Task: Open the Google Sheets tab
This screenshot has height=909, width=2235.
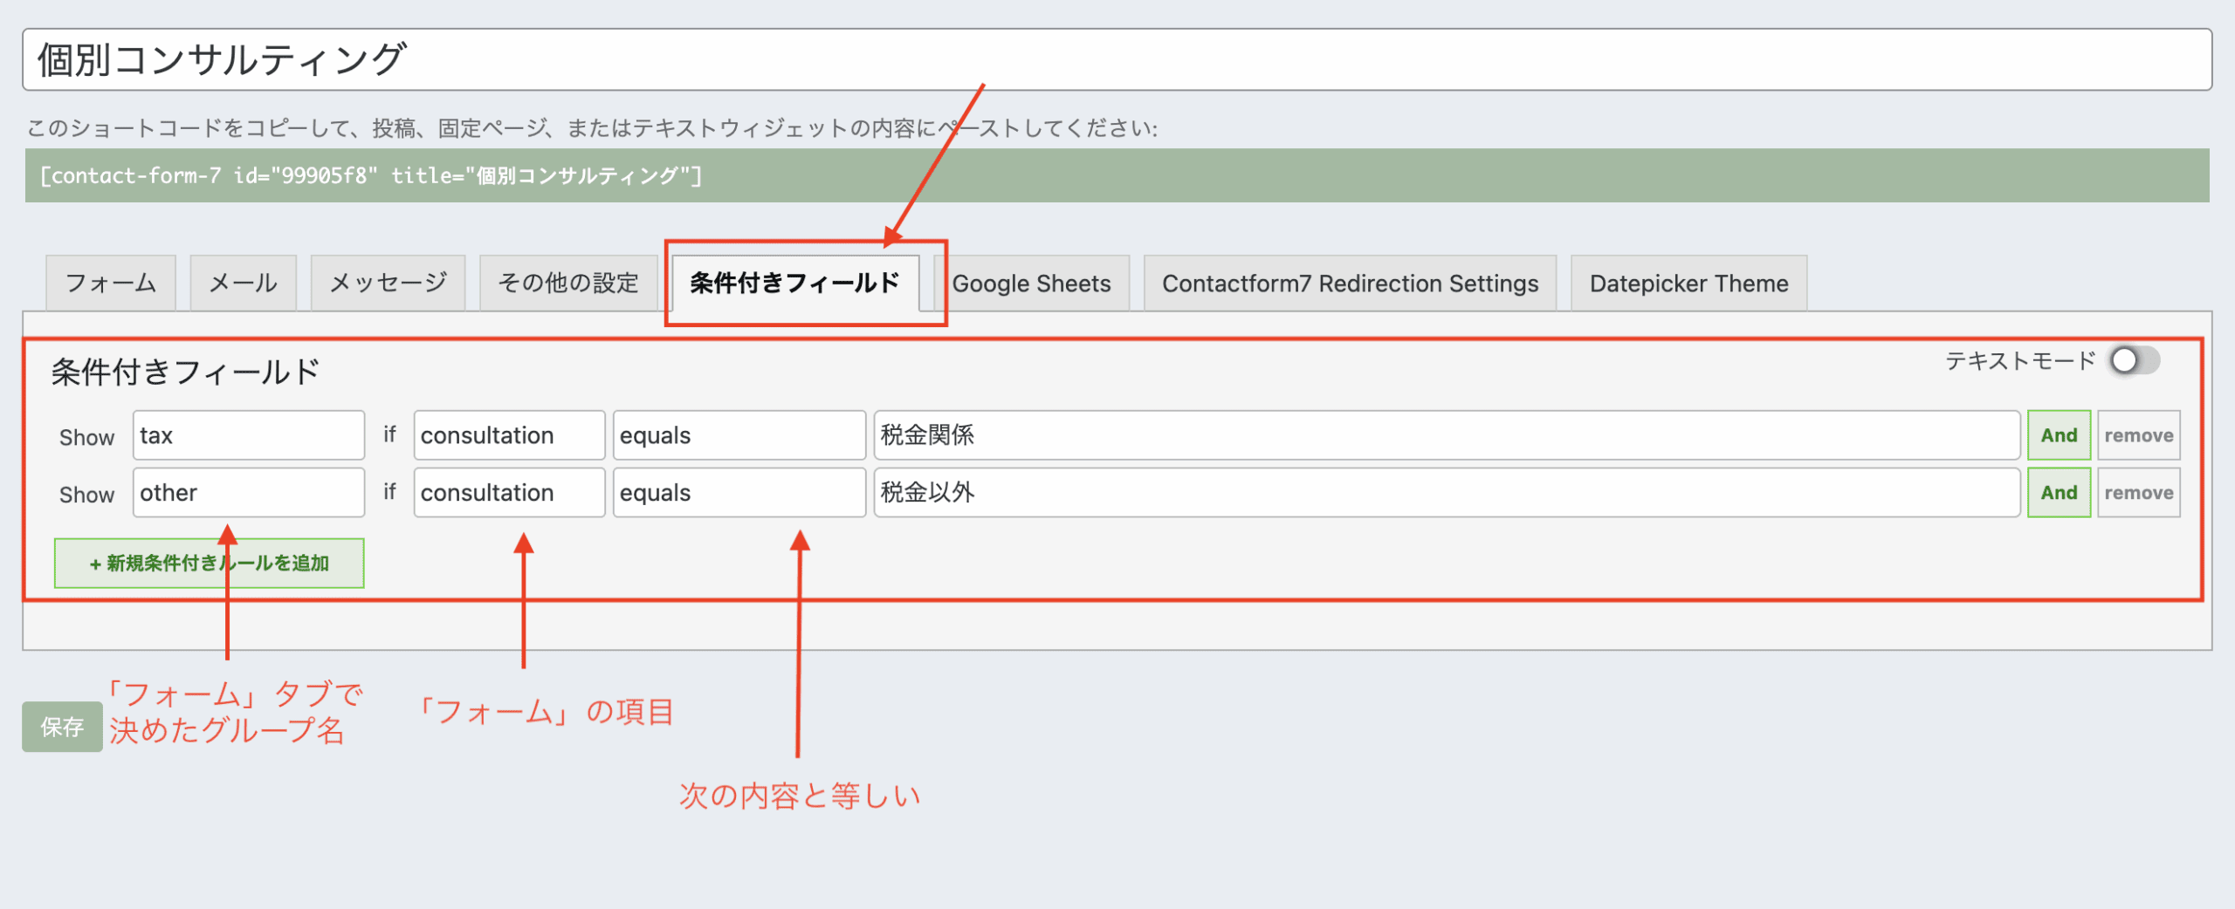Action: [1031, 284]
